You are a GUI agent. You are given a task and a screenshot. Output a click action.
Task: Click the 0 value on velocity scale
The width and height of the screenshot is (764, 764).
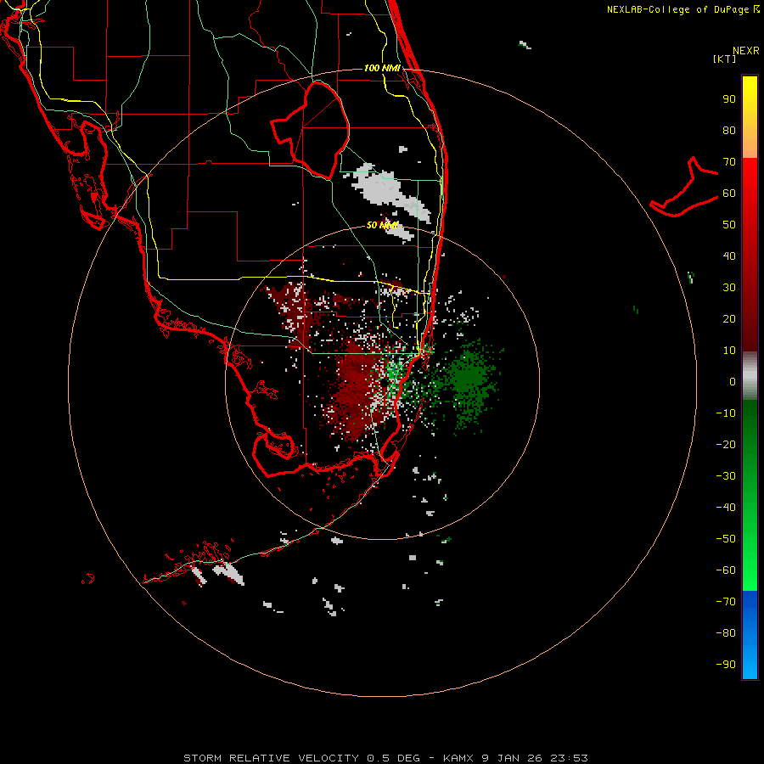tap(733, 381)
